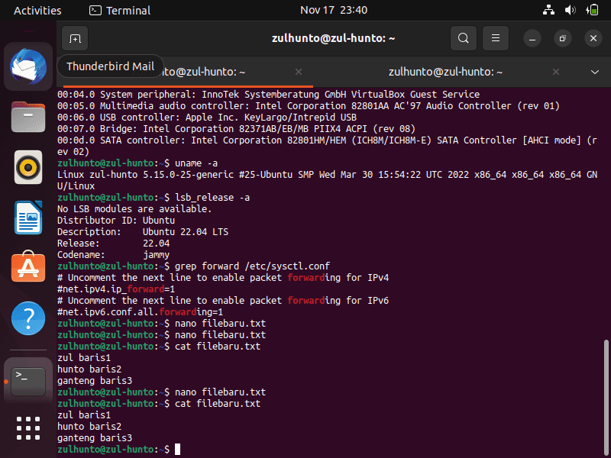The image size is (611, 458).
Task: Launch Thunderbird Mail from the dock
Action: tap(28, 66)
